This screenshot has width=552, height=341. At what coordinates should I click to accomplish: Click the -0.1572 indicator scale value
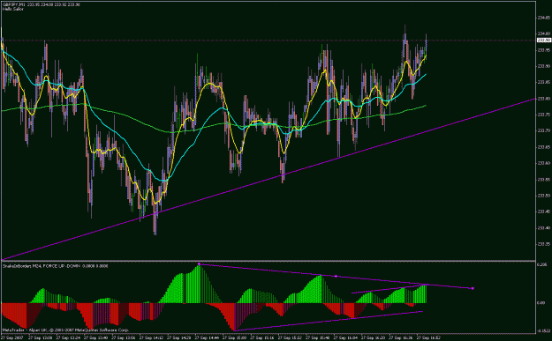click(544, 330)
